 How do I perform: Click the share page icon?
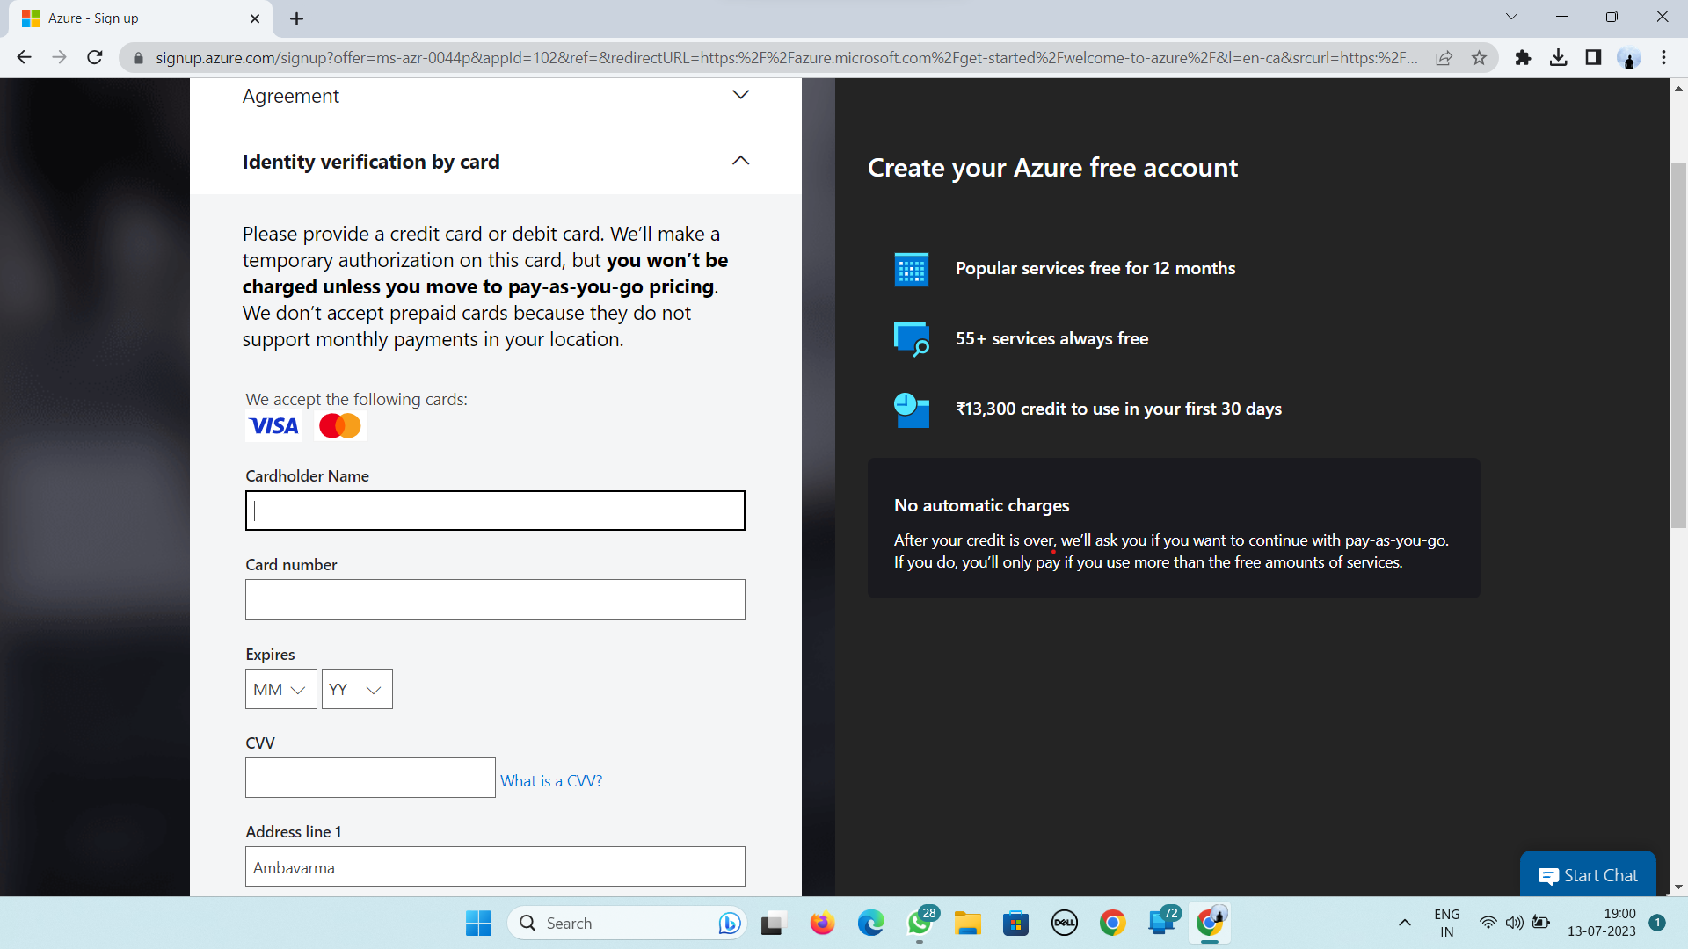1444,57
